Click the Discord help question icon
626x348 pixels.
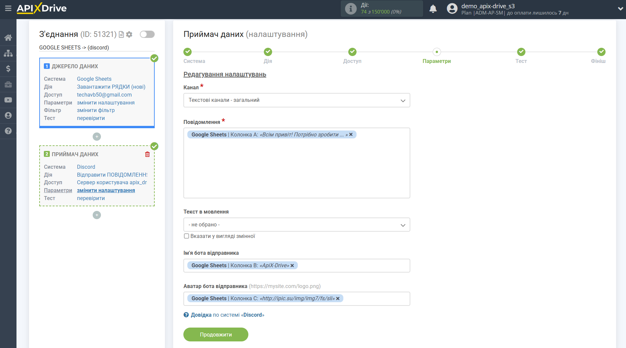pyautogui.click(x=186, y=315)
